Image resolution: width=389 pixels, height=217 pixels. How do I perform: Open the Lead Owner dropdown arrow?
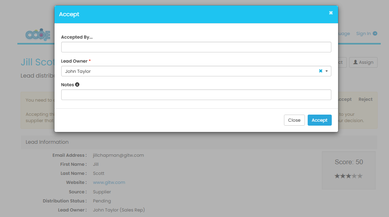pyautogui.click(x=327, y=71)
